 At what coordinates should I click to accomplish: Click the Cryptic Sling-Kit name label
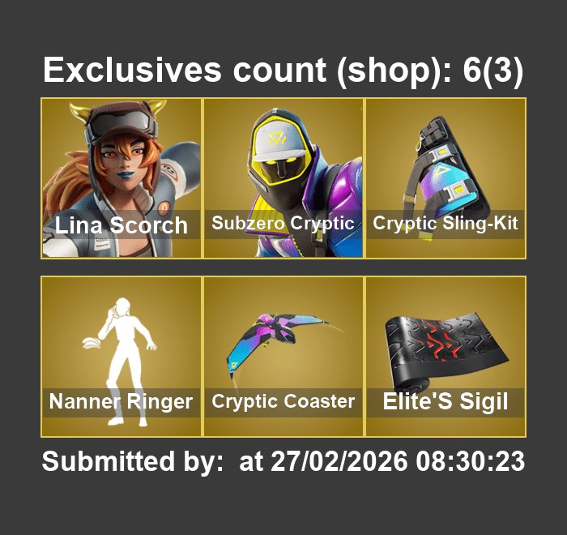446,223
